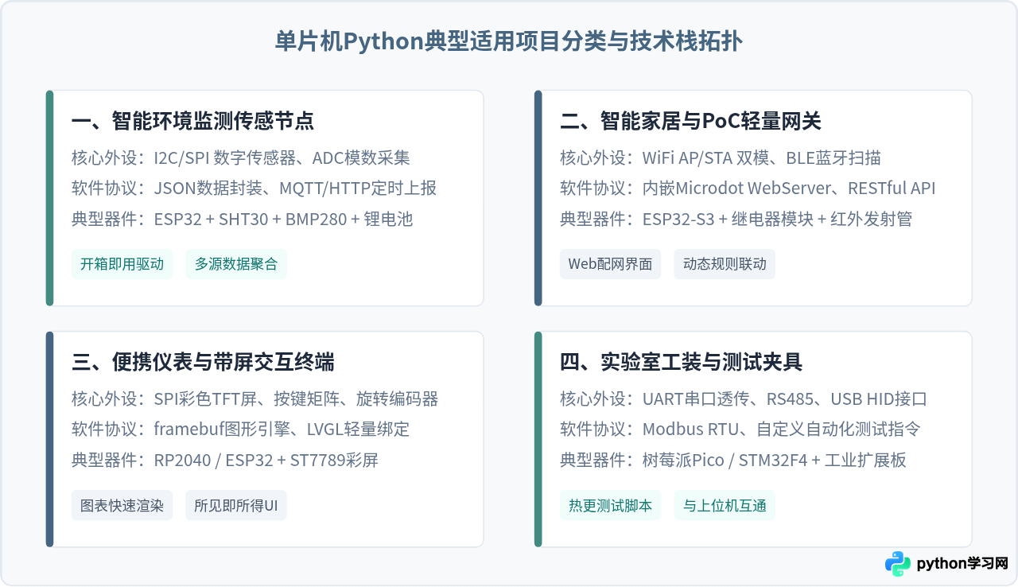Click the 图表快速渲染 tag
The image size is (1018, 587).
(x=122, y=506)
